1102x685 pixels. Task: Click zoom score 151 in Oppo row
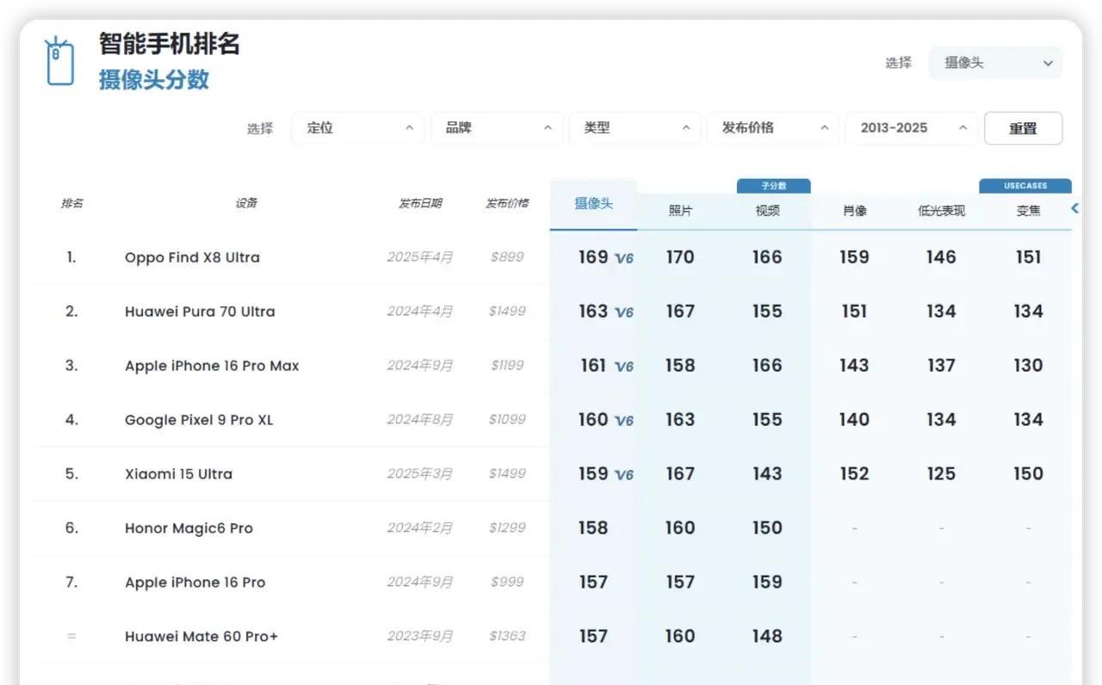(x=1028, y=257)
